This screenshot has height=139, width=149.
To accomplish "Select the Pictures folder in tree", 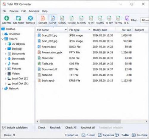I will 16,68.
